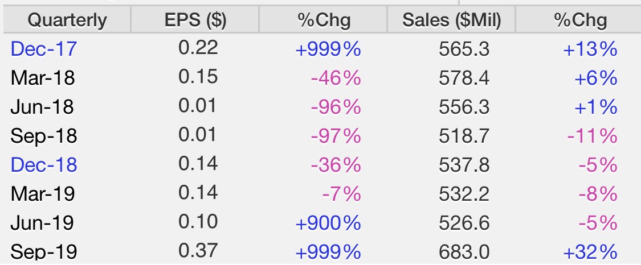Screen dimensions: 641x265
Task: Select the Jun-19 row label
Action: pos(42,222)
